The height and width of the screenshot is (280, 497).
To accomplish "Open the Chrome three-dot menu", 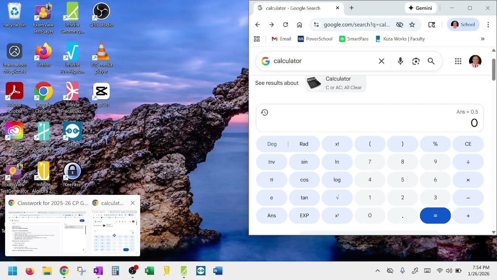I will [488, 24].
